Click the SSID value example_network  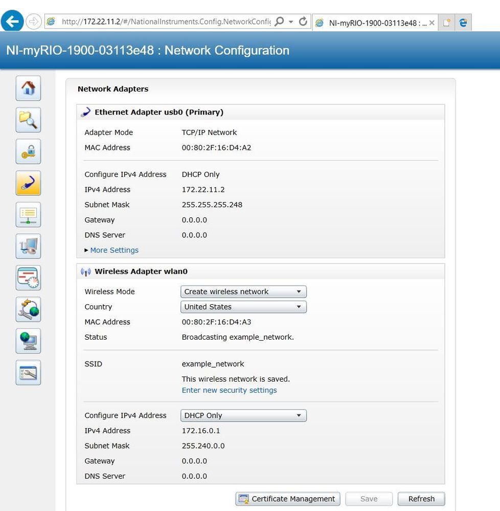[x=213, y=364]
